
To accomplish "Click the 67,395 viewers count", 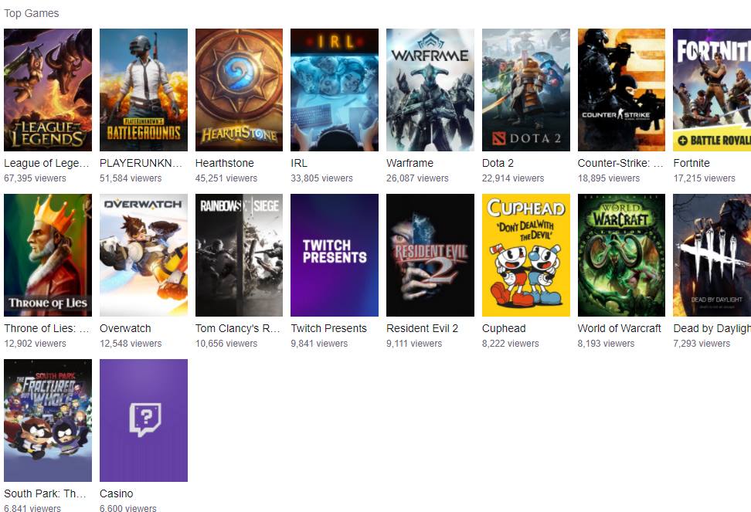I will [35, 178].
